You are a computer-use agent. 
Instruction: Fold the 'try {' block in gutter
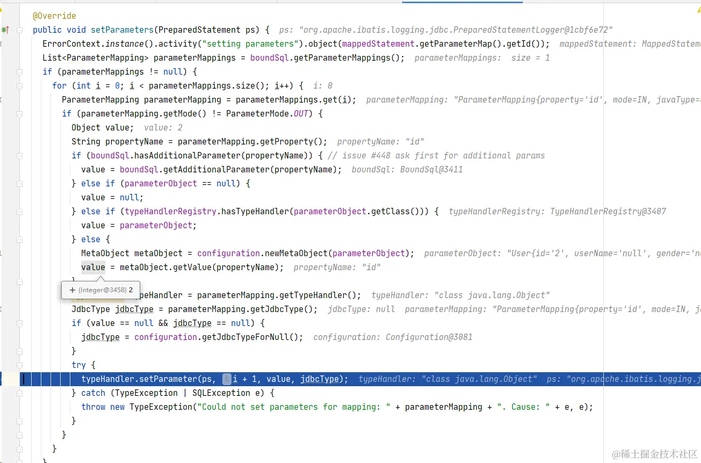tap(20, 365)
